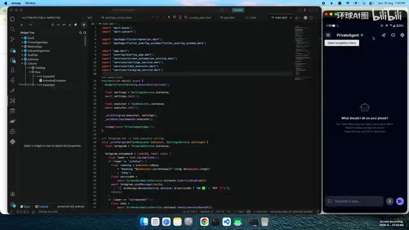The image size is (409, 230).
Task: Stop the debug session
Action: tap(180, 17)
